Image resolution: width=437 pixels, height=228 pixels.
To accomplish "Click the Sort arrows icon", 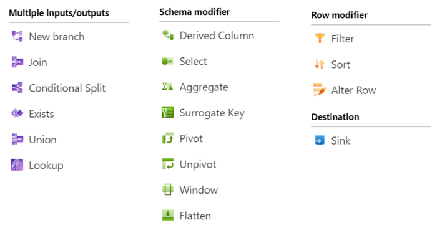I will [x=320, y=64].
